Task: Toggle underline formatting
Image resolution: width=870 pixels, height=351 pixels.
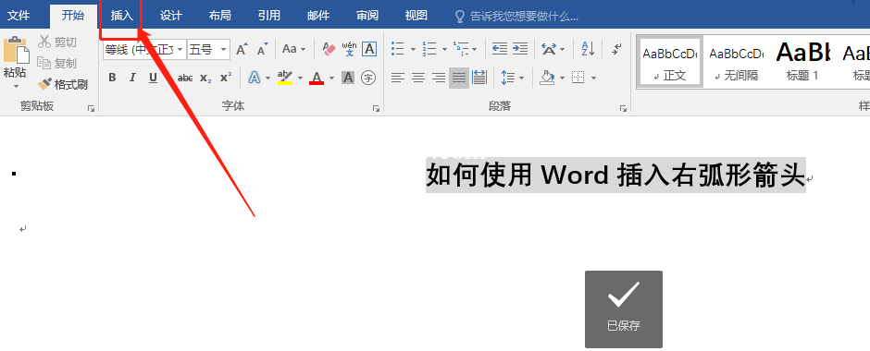Action: coord(153,78)
